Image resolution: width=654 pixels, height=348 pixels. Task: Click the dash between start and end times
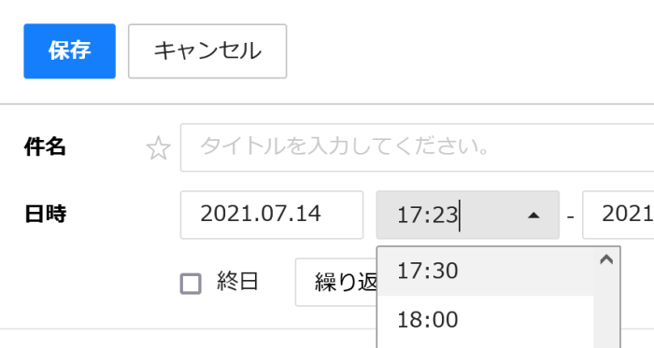(x=571, y=216)
